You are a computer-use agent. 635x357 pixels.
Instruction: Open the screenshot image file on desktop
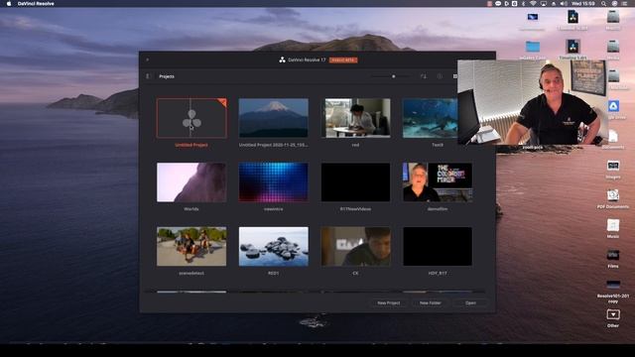533,17
